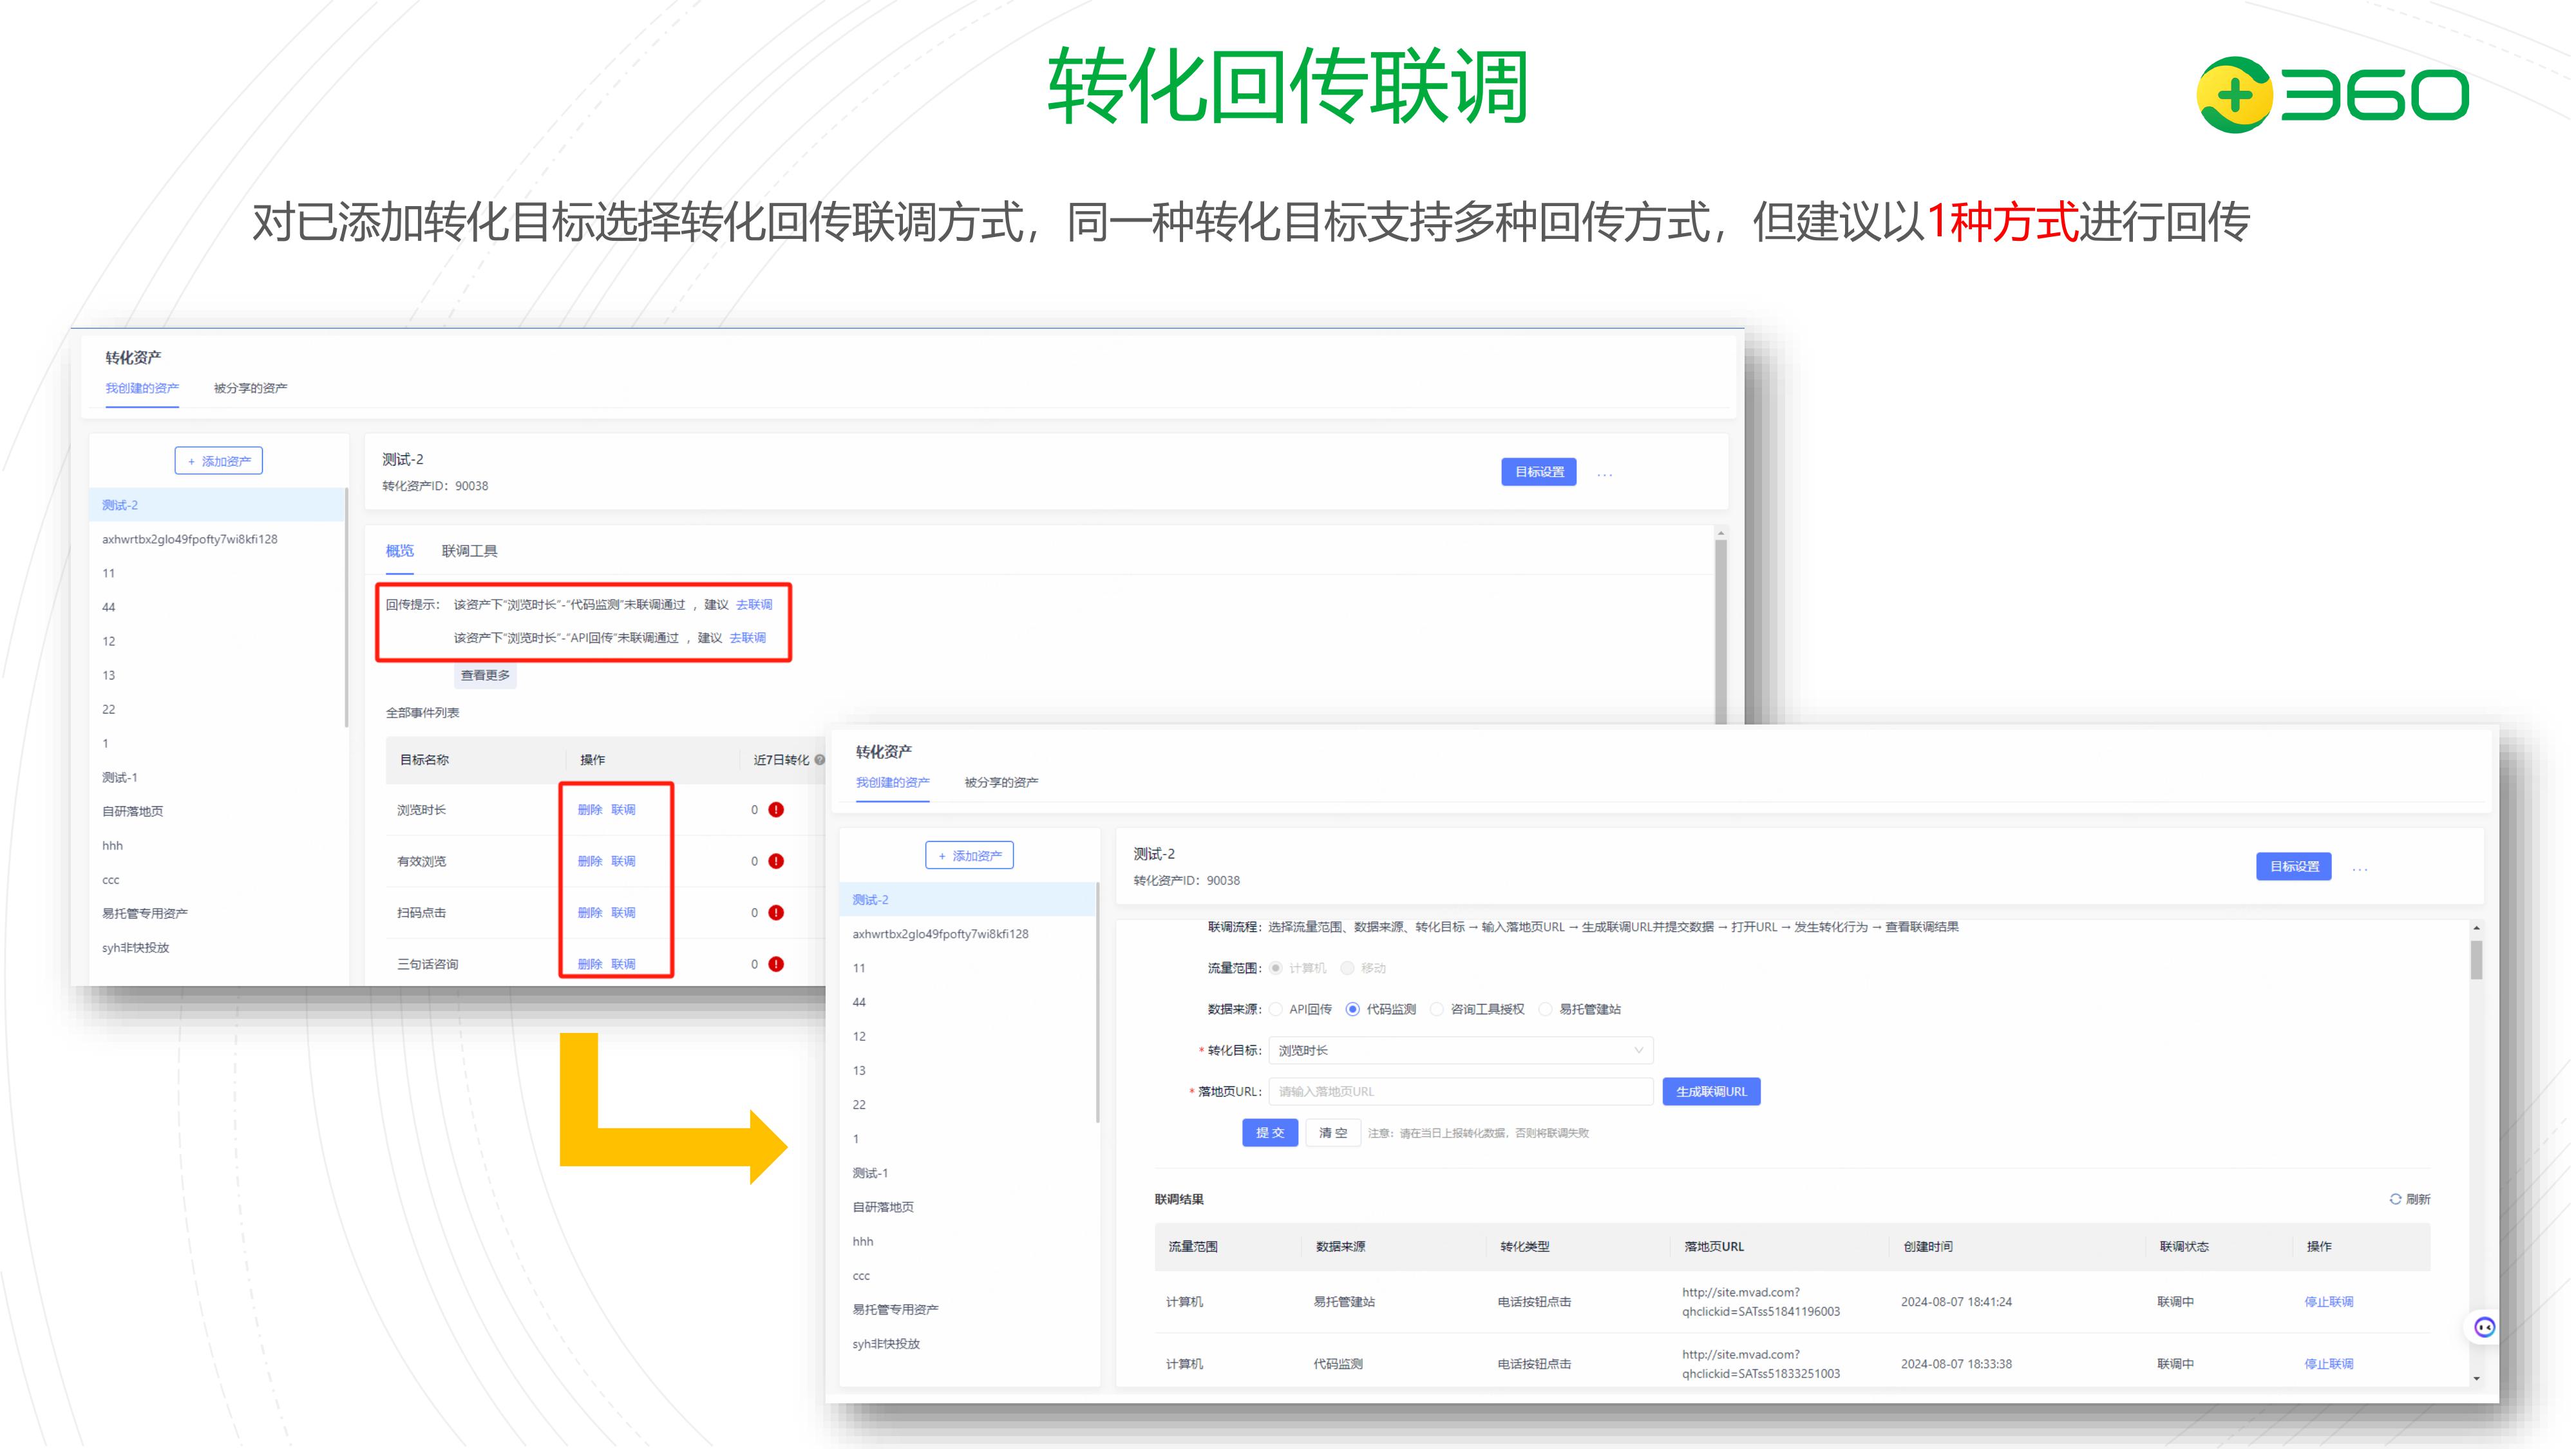Image resolution: width=2576 pixels, height=1449 pixels.
Task: Click 联调 in 浏览时长 row
Action: click(623, 810)
